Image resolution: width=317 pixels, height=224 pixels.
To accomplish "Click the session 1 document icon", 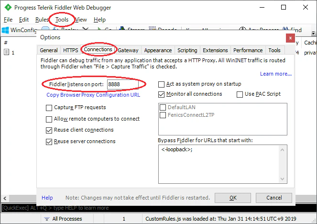I will (7, 52).
